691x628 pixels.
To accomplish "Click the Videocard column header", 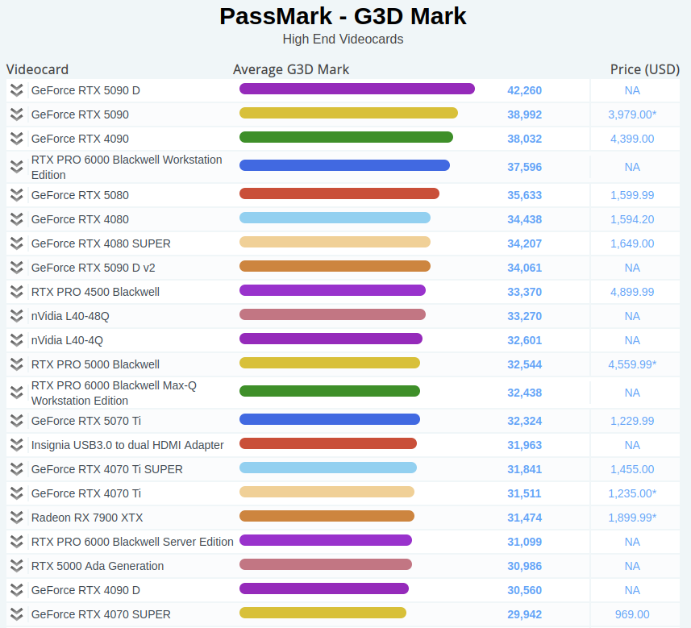I will coord(37,69).
